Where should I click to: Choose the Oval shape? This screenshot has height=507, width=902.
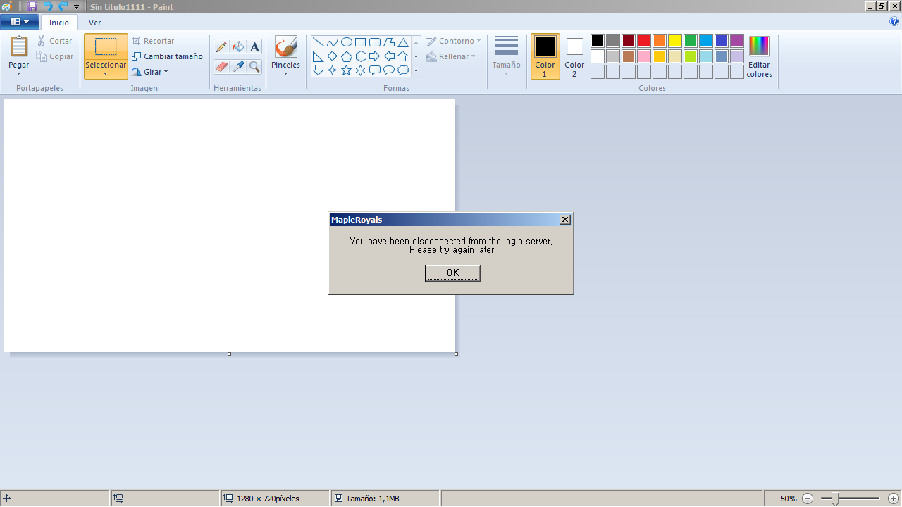(x=346, y=42)
